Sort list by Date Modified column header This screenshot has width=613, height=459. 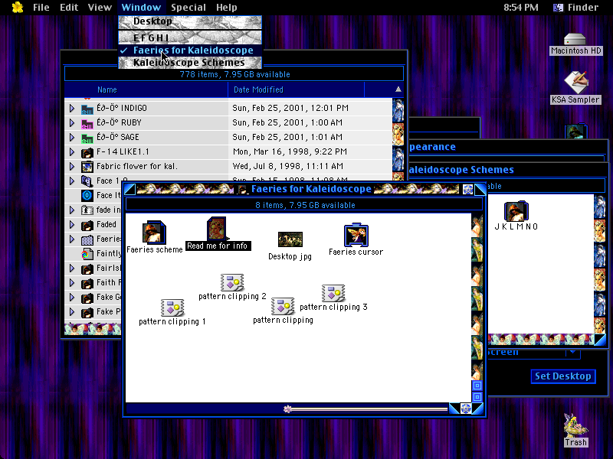[297, 90]
